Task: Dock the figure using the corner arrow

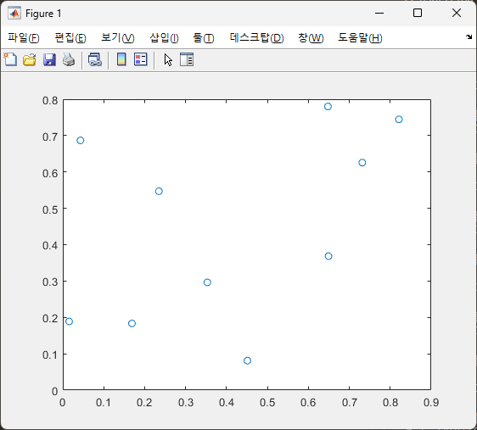Action: click(x=469, y=37)
